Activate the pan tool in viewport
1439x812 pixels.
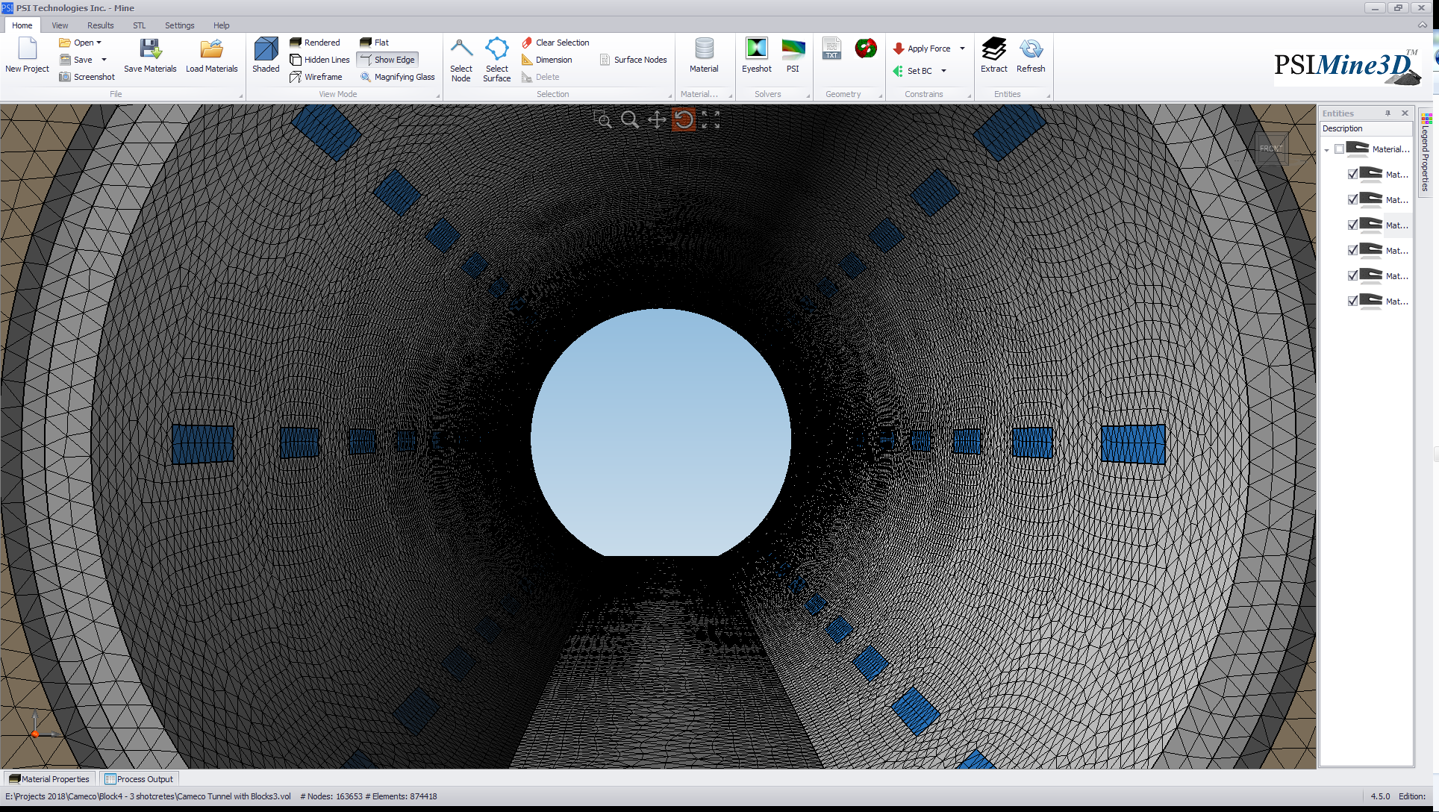click(x=657, y=119)
